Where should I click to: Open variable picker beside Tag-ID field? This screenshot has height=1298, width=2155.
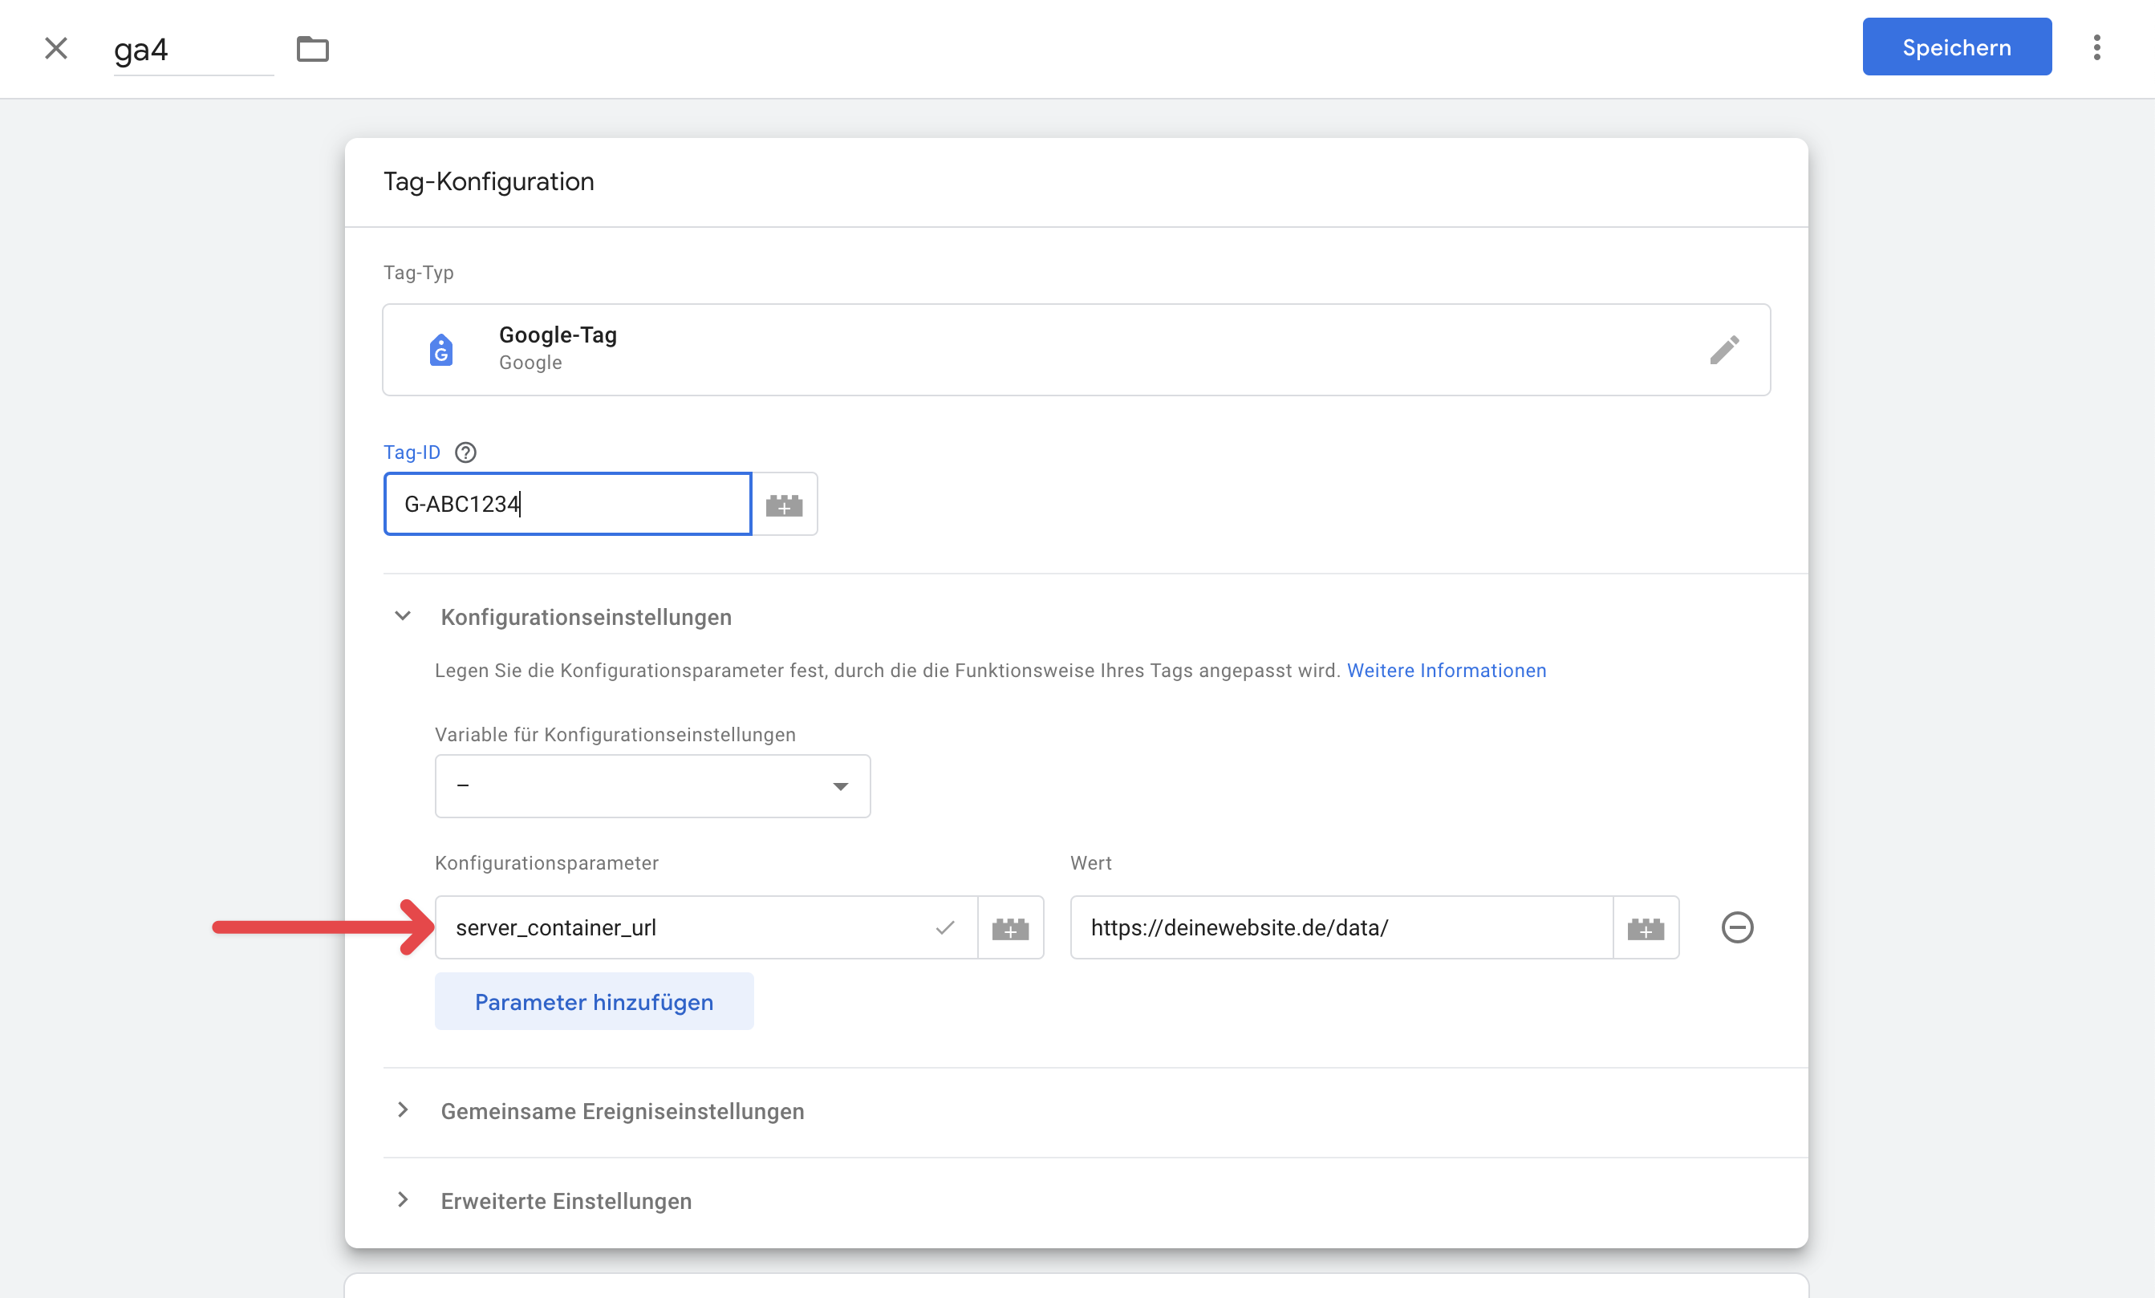tap(785, 505)
